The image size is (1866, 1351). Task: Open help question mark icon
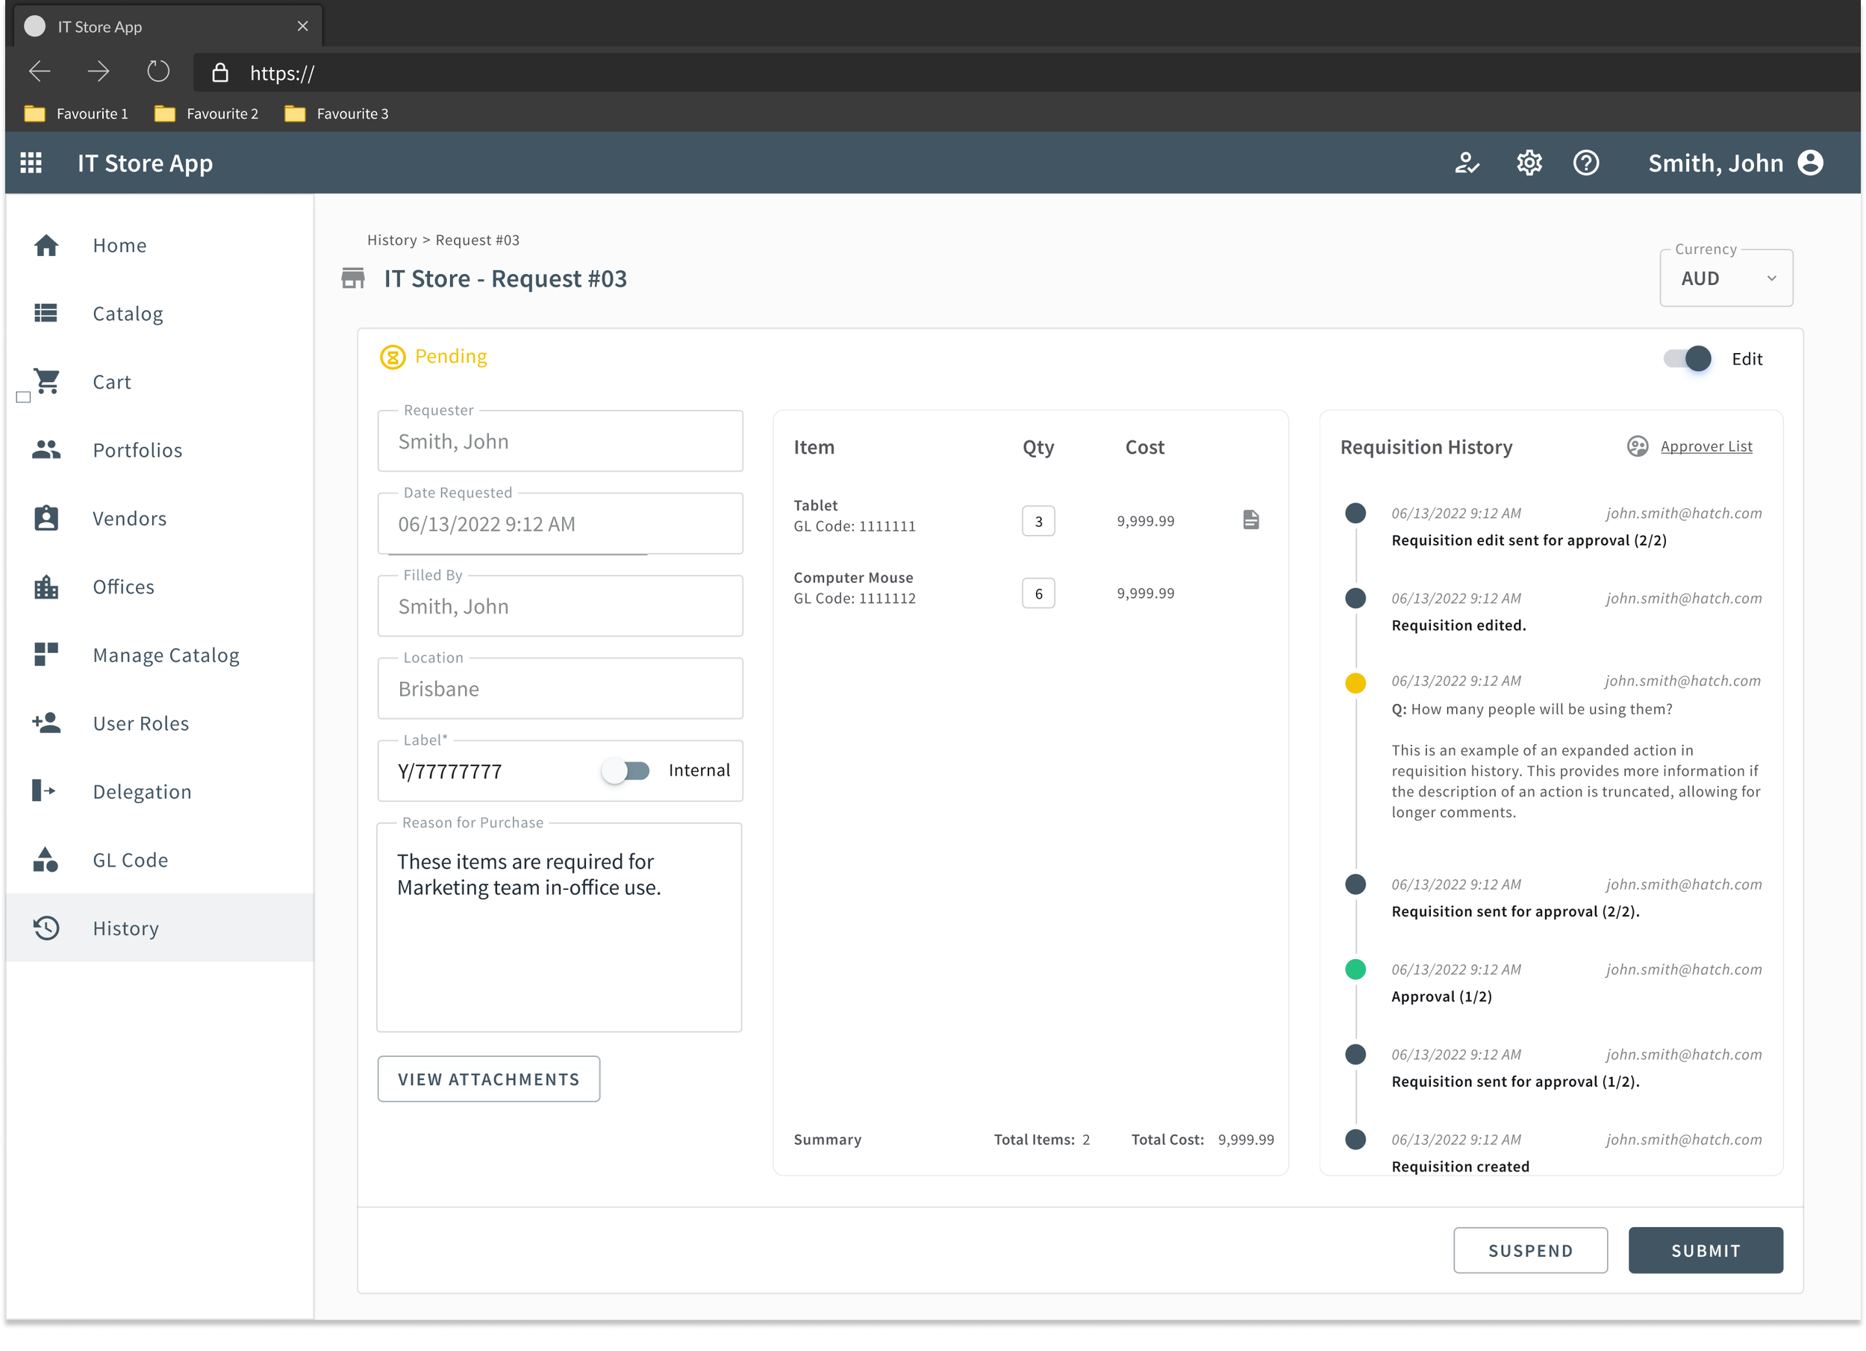(1585, 163)
